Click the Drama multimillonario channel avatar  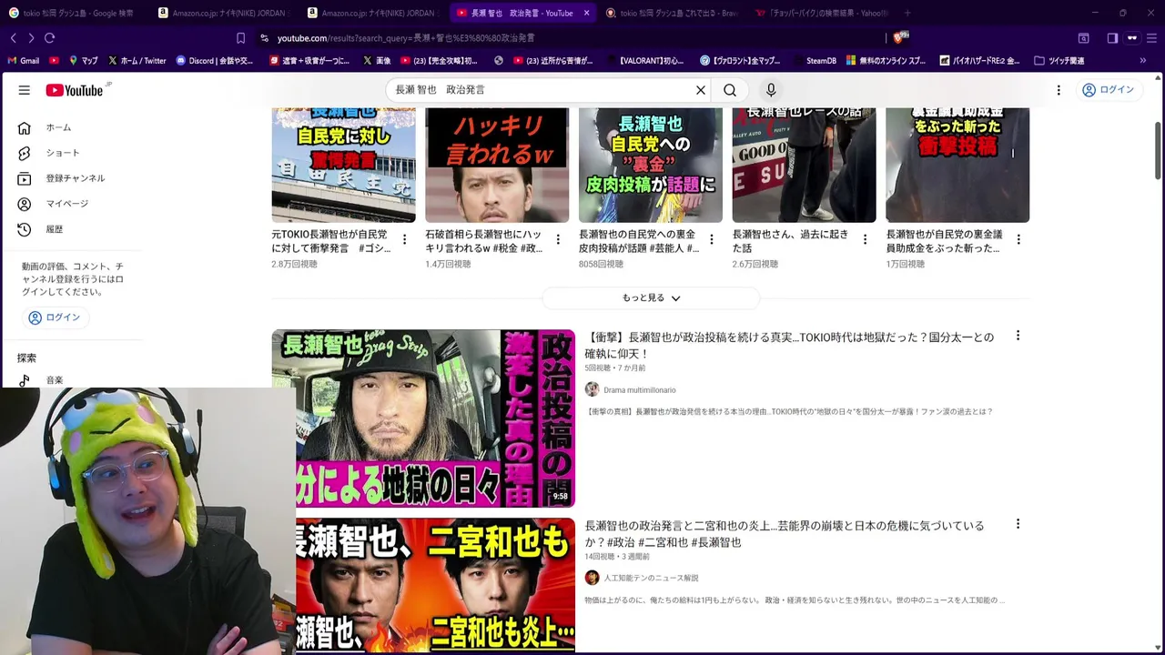click(x=592, y=389)
